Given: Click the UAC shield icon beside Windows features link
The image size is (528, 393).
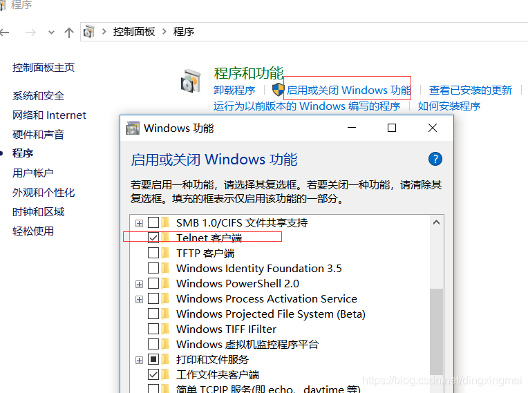Looking at the screenshot, I should pyautogui.click(x=278, y=90).
